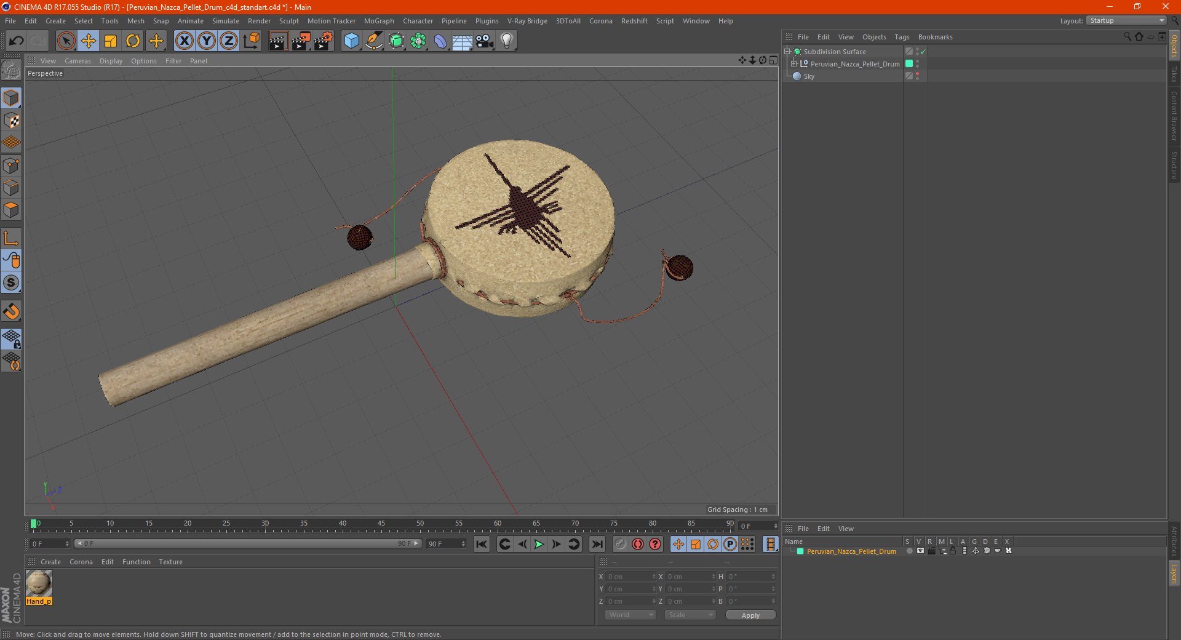
Task: Click the Hand_p material thumbnail
Action: coord(39,583)
